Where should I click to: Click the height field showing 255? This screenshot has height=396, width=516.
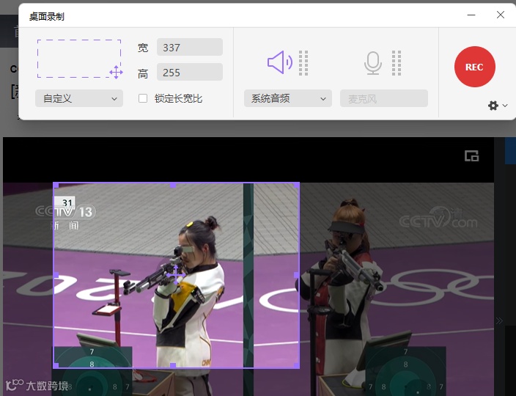click(190, 72)
